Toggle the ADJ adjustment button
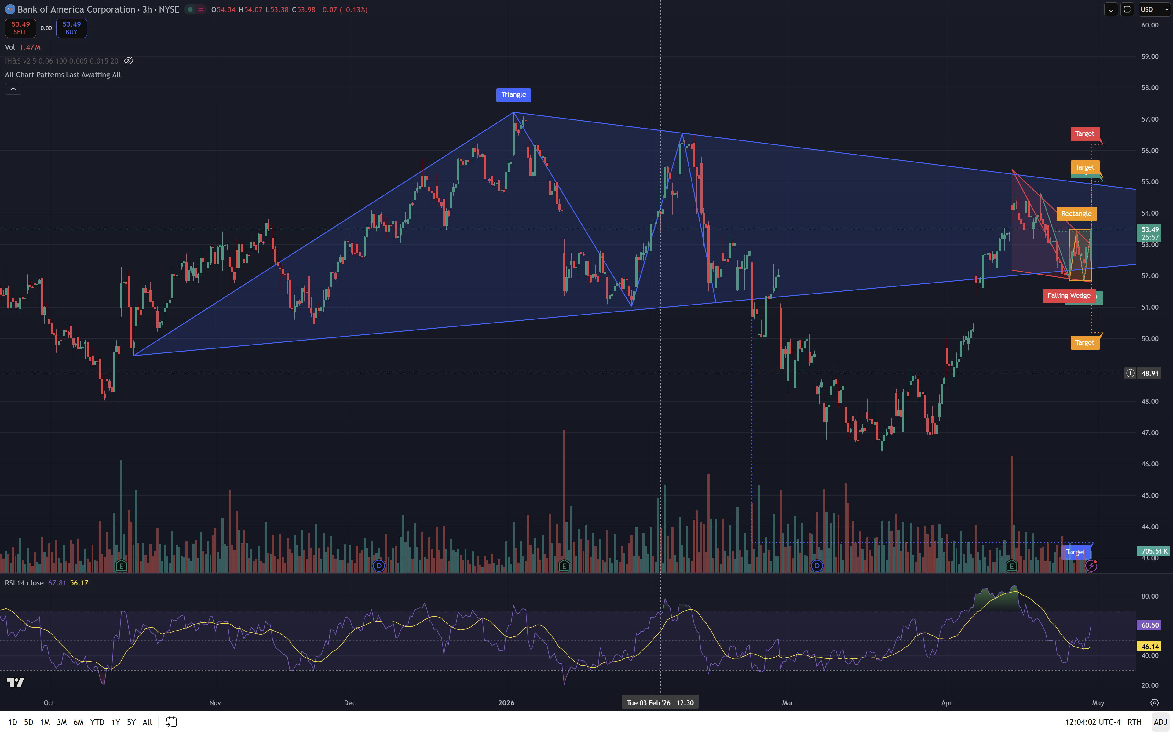The height and width of the screenshot is (733, 1173). (1160, 722)
